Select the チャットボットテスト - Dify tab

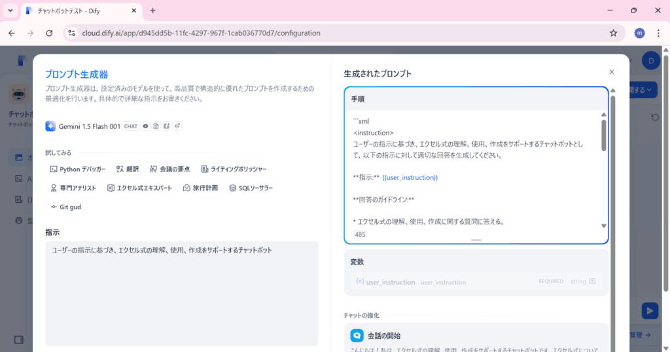(81, 10)
